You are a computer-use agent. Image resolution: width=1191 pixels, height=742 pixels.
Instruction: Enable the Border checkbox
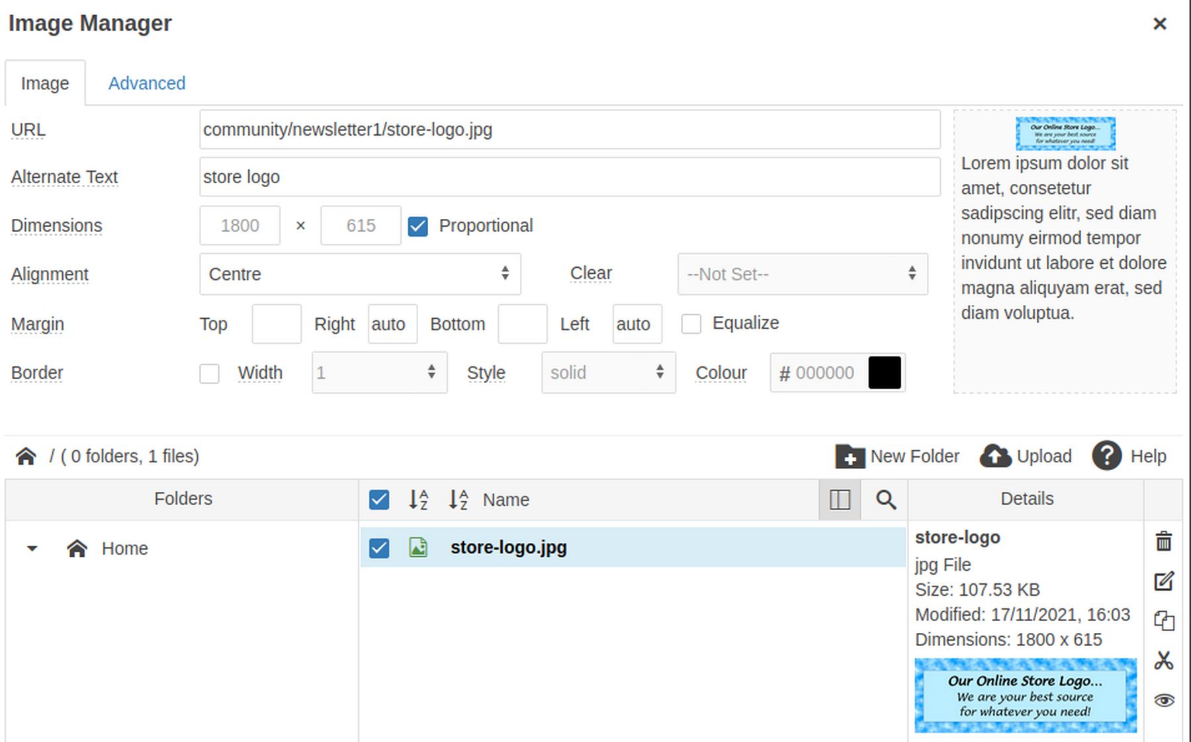tap(209, 374)
